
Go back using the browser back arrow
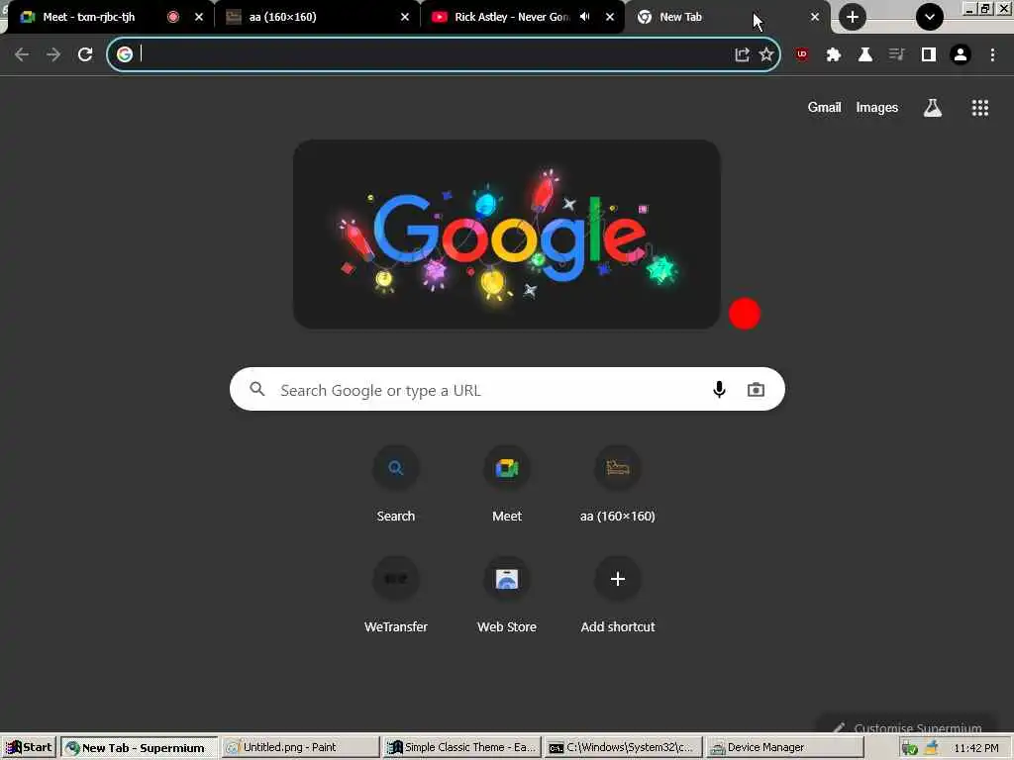pyautogui.click(x=22, y=55)
